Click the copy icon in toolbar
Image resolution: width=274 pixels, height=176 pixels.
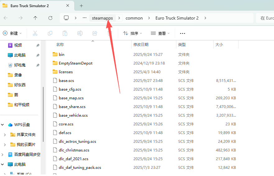(50, 33)
